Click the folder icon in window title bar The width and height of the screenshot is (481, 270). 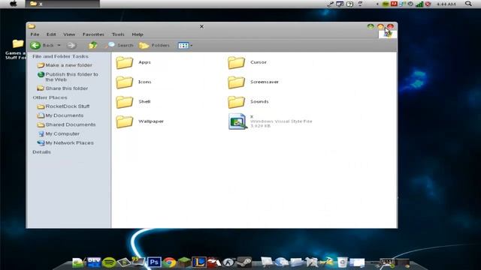tap(32, 26)
